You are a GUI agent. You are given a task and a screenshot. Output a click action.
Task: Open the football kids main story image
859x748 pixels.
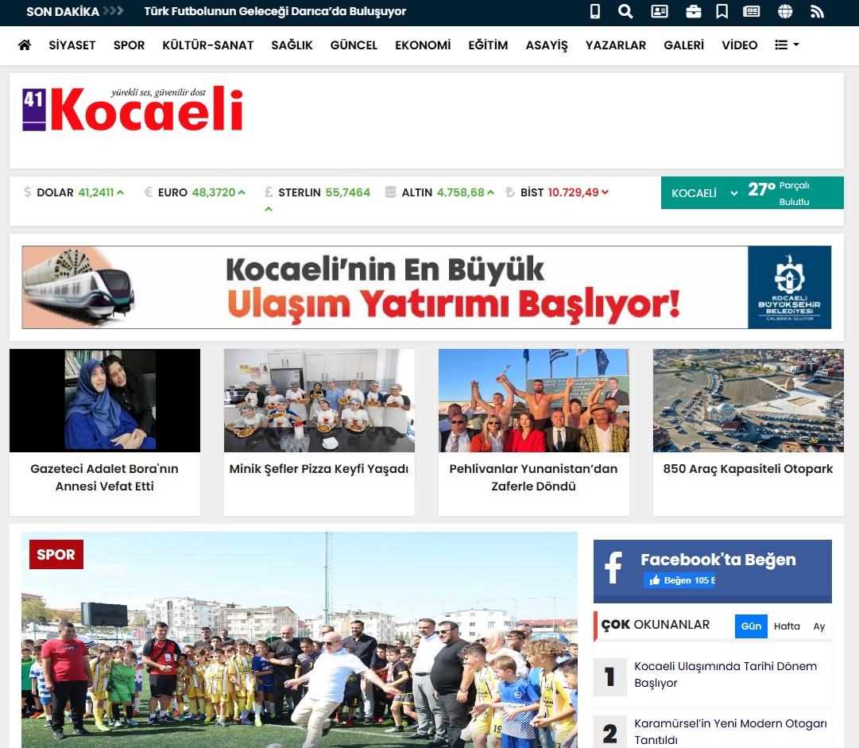coord(299,640)
